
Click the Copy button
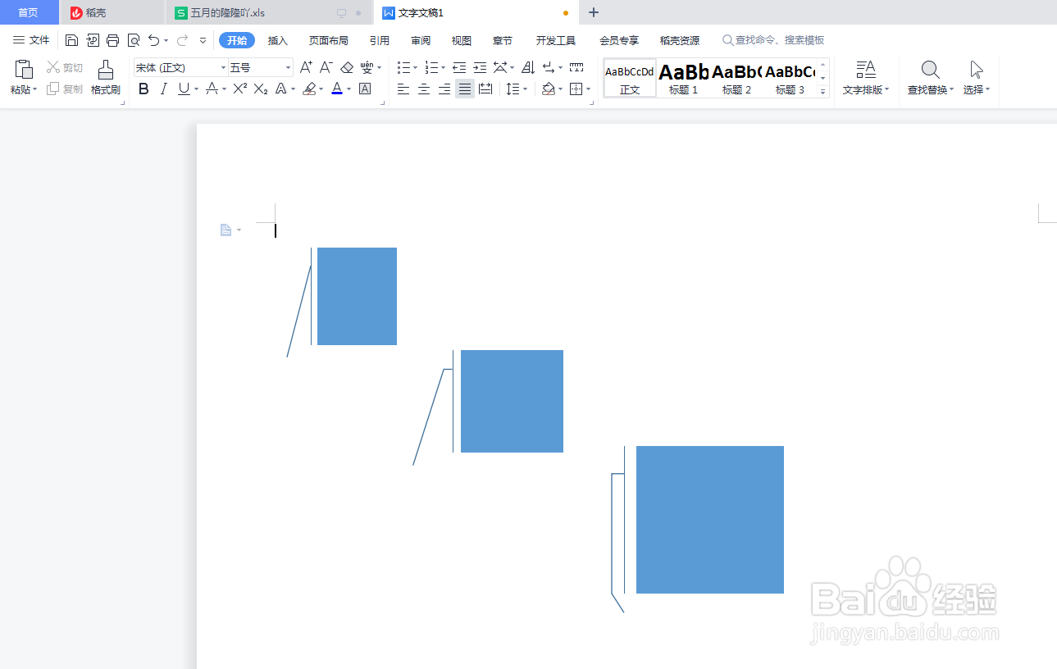[x=65, y=89]
